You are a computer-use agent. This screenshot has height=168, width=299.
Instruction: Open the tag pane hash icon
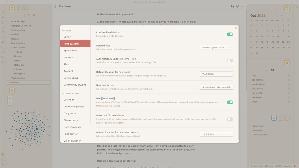[x=287, y=63]
